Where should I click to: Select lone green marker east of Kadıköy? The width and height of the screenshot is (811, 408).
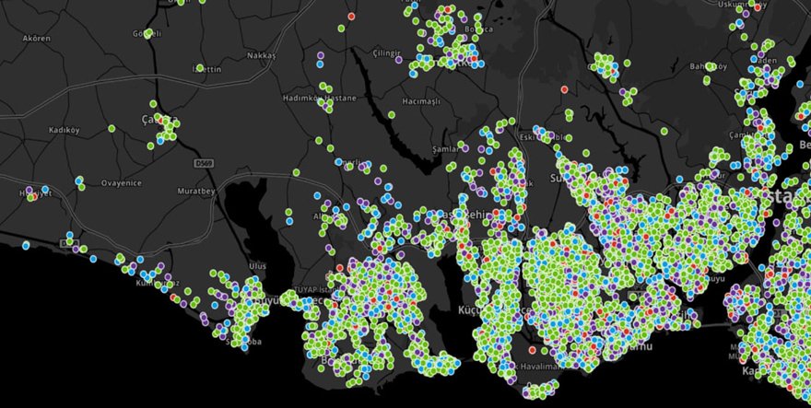tap(112, 129)
